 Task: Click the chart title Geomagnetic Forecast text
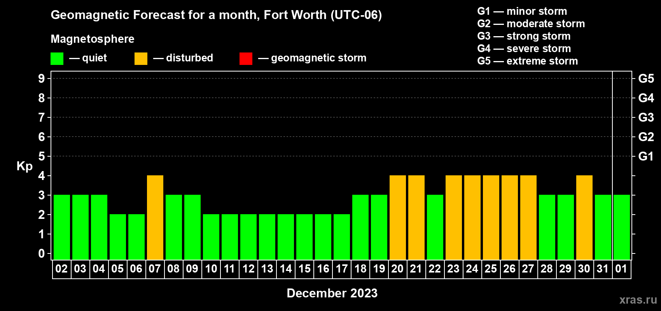[216, 15]
